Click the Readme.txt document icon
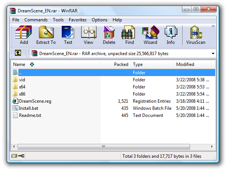 pos(15,115)
